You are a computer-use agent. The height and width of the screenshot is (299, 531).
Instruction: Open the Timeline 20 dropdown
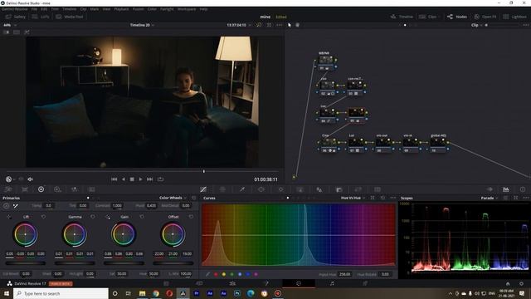point(142,25)
